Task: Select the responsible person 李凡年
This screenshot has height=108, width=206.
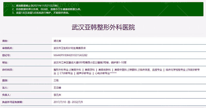Action: point(57,95)
